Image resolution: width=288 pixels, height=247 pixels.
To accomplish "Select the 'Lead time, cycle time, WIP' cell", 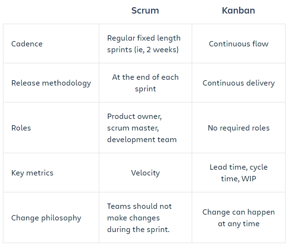I will coord(239,173).
